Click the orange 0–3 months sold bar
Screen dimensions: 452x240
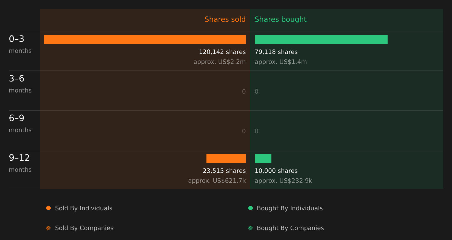[145, 40]
